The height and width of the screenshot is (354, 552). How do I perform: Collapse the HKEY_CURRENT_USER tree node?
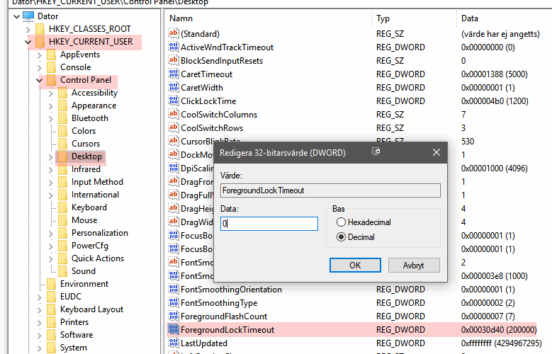(28, 42)
